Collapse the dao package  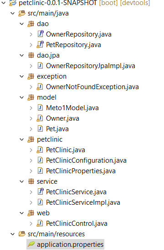pyautogui.click(x=21, y=24)
